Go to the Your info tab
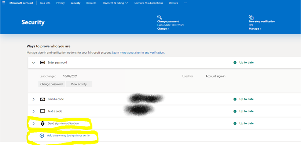 45,3
